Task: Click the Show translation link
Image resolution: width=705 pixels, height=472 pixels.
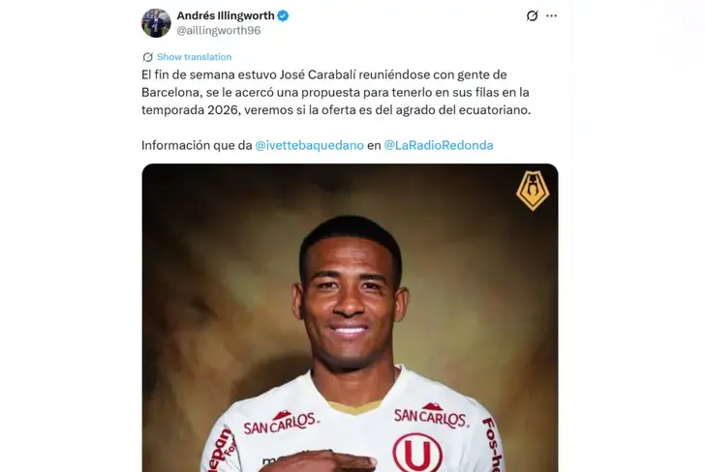Action: pyautogui.click(x=195, y=57)
